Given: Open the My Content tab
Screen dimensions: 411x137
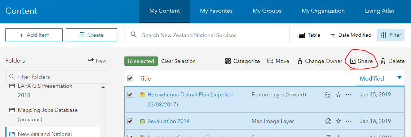Looking at the screenshot, I should coord(165,11).
